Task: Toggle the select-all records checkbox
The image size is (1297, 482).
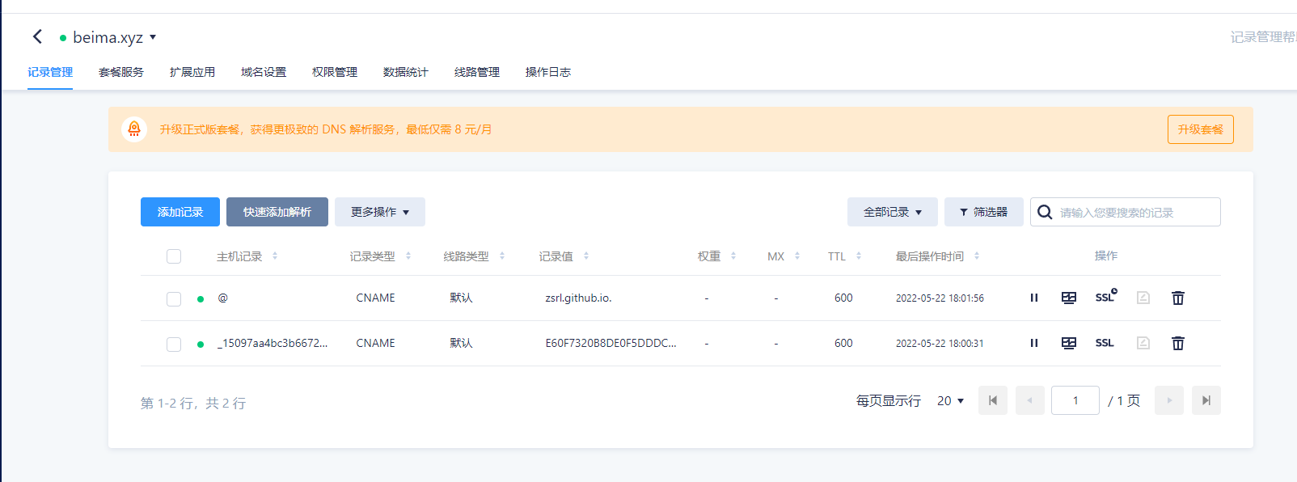Action: [x=174, y=256]
